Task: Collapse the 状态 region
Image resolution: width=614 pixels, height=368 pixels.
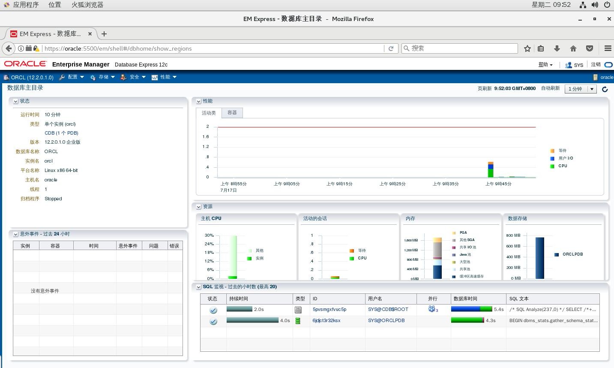Action: click(x=15, y=101)
